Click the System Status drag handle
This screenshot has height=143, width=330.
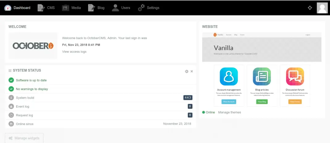pos(10,71)
